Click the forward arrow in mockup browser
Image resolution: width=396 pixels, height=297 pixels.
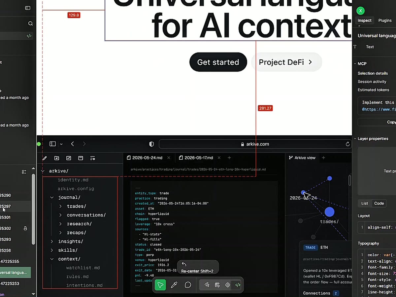(x=84, y=144)
